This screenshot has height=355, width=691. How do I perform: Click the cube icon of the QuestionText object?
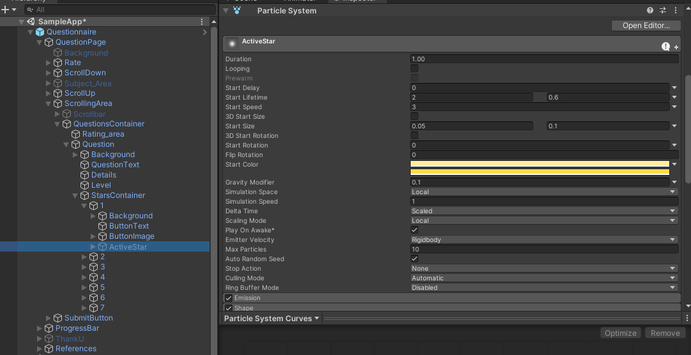(84, 165)
